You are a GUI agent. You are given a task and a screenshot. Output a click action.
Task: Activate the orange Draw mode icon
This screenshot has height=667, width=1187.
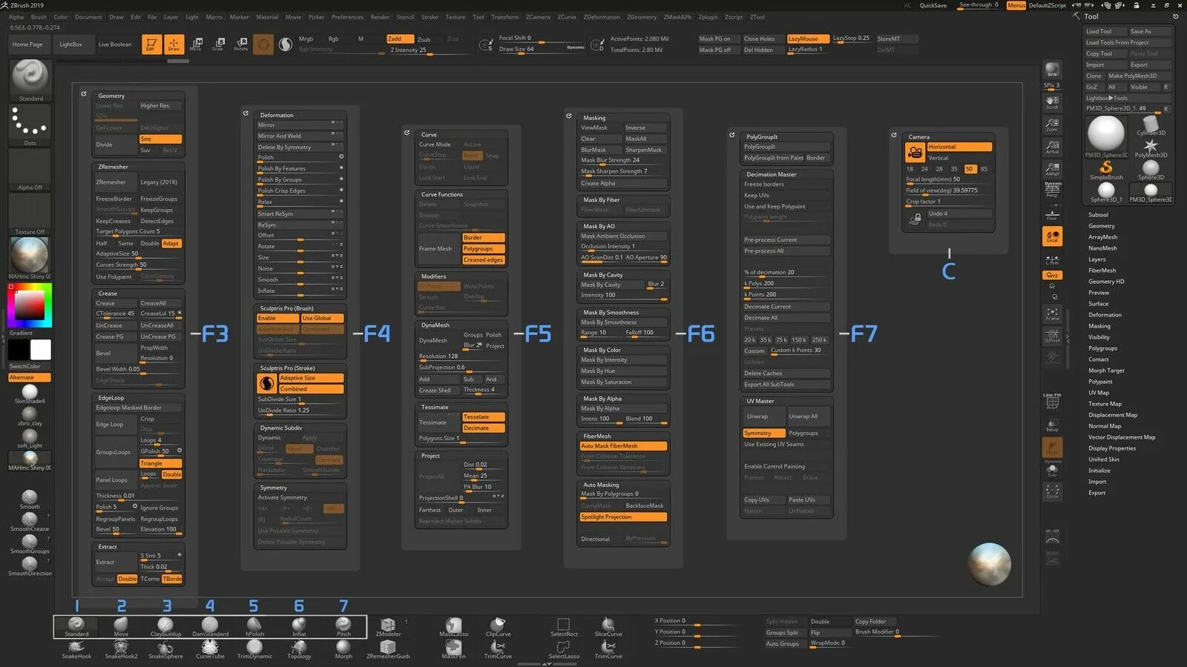pyautogui.click(x=174, y=44)
